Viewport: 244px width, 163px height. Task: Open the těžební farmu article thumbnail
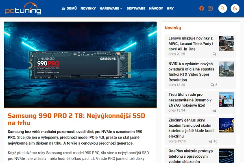click(227, 125)
